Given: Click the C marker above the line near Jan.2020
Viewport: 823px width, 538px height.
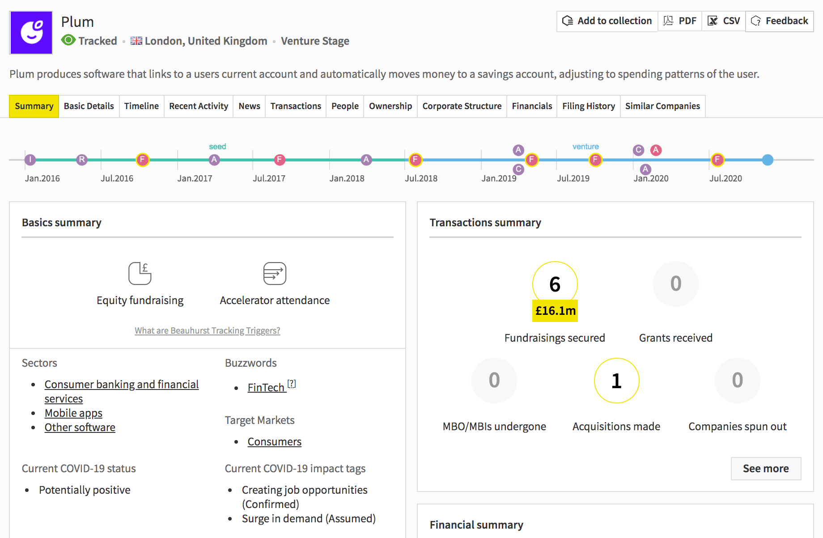Looking at the screenshot, I should pyautogui.click(x=638, y=150).
